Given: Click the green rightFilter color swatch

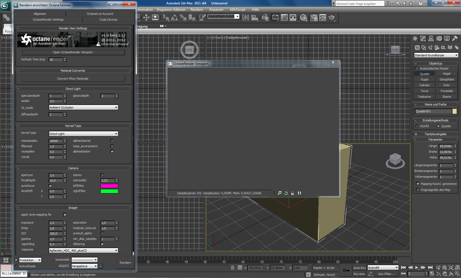Looking at the screenshot, I should coord(109,191).
